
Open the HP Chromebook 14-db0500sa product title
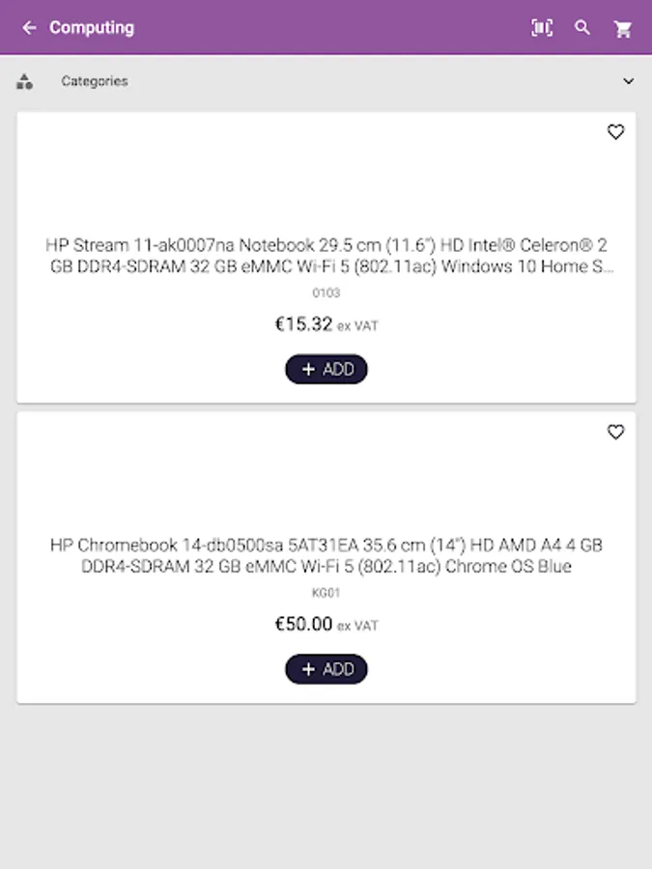(x=326, y=555)
